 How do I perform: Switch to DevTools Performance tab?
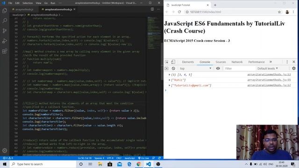[256, 62]
